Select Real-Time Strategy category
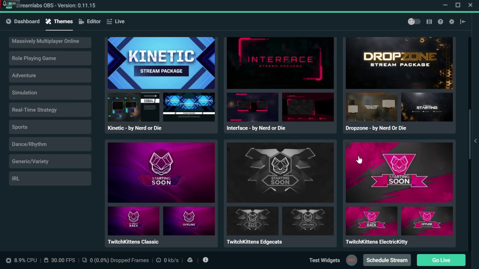Image resolution: width=479 pixels, height=269 pixels. (x=50, y=110)
